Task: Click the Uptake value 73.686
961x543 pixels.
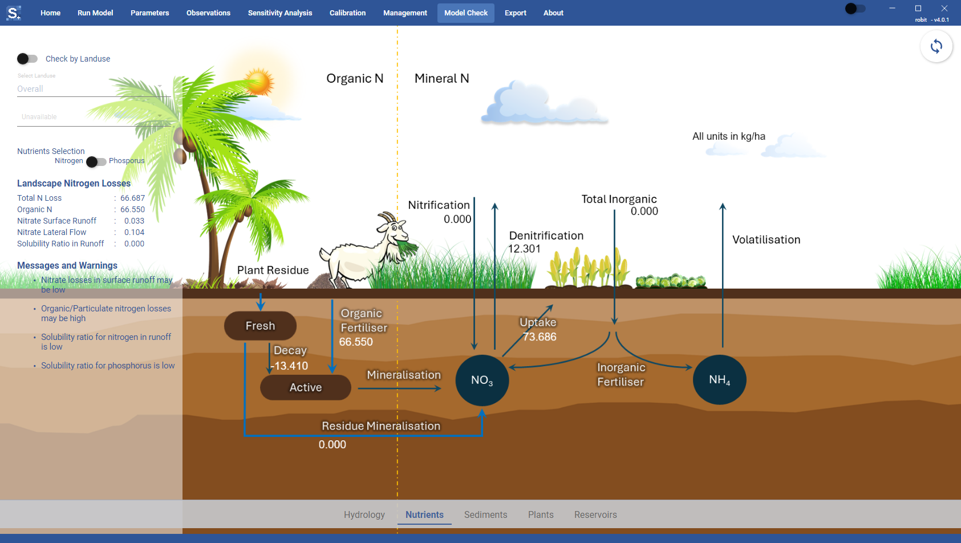Action: pos(540,337)
